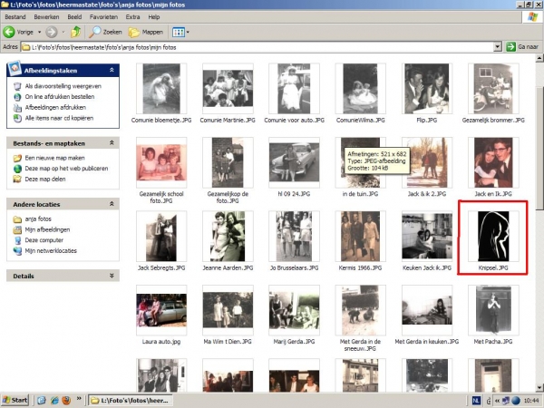The image size is (544, 408).
Task: Click Deze map delen link
Action: point(45,179)
